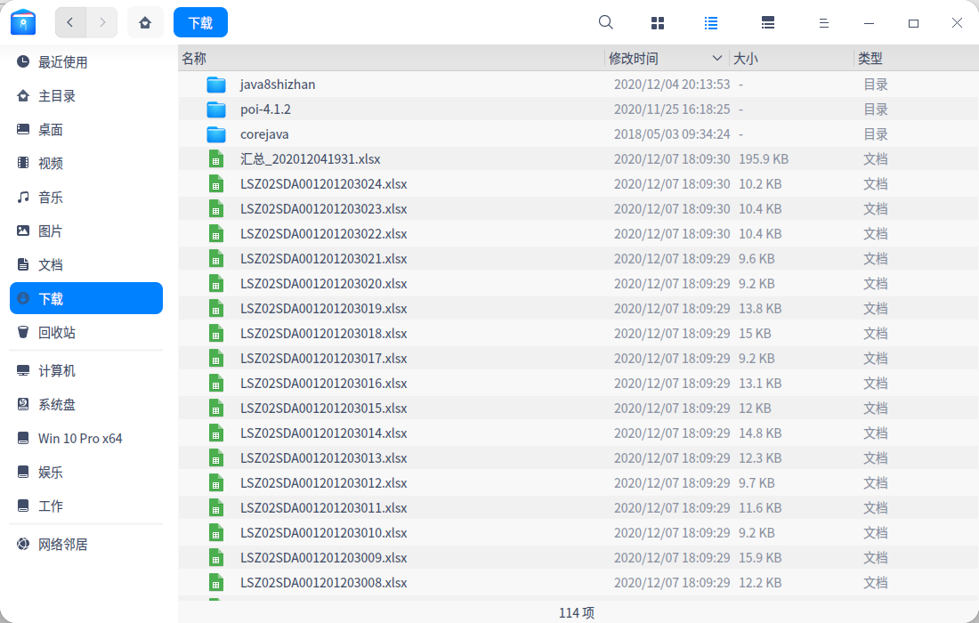Open 工作 disk in the sidebar

[x=86, y=506]
